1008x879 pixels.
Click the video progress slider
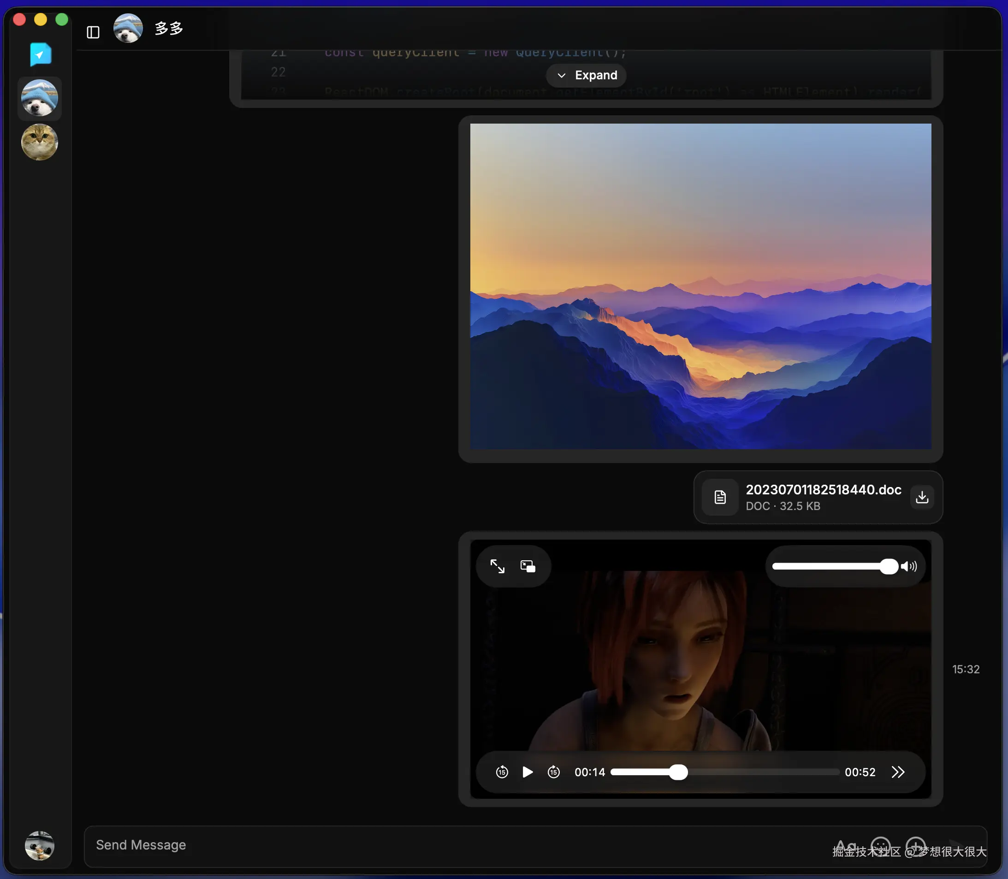pyautogui.click(x=724, y=772)
